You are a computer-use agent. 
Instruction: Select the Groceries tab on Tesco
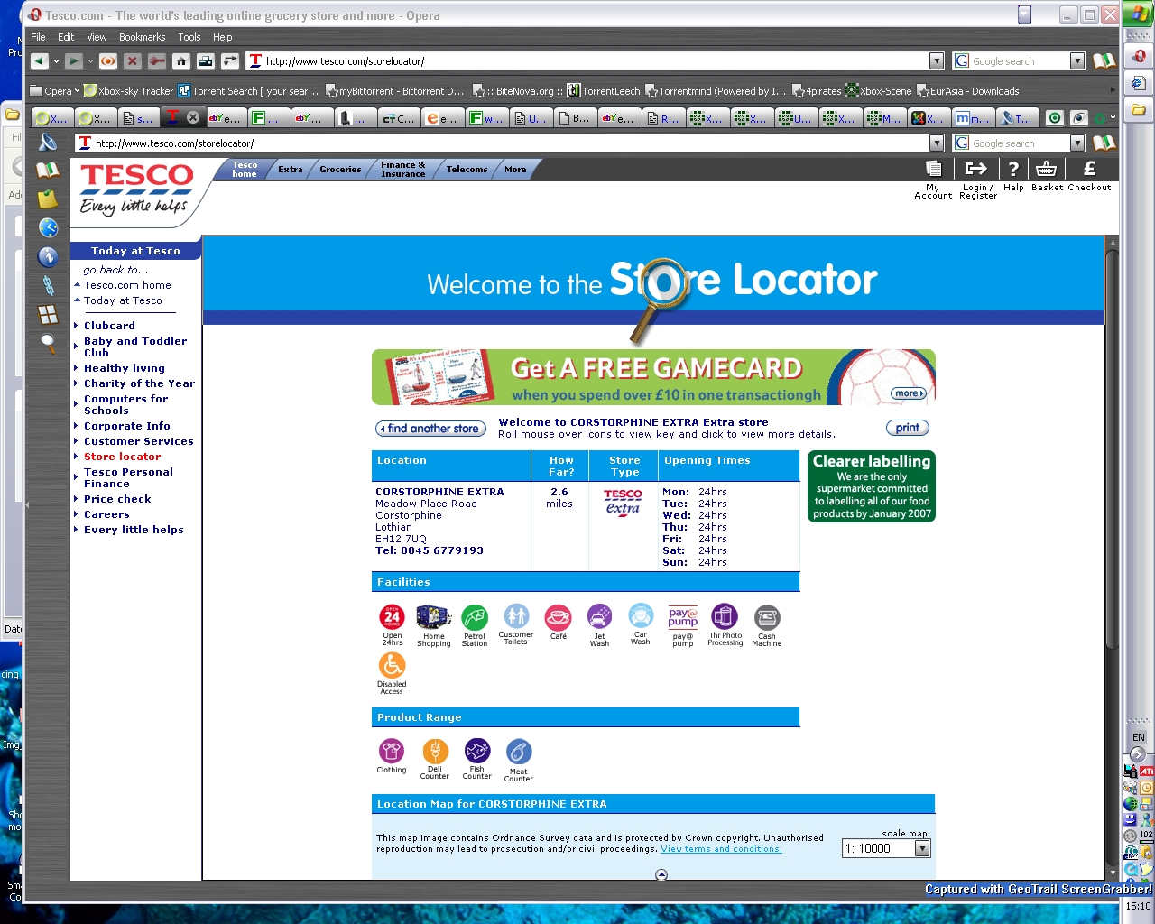click(340, 170)
